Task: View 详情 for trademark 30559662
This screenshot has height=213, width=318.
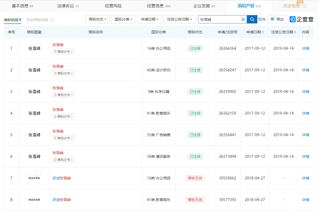Action: 306,178
